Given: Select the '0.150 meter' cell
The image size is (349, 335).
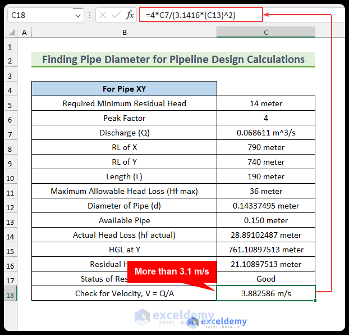Looking at the screenshot, I should tap(266, 220).
